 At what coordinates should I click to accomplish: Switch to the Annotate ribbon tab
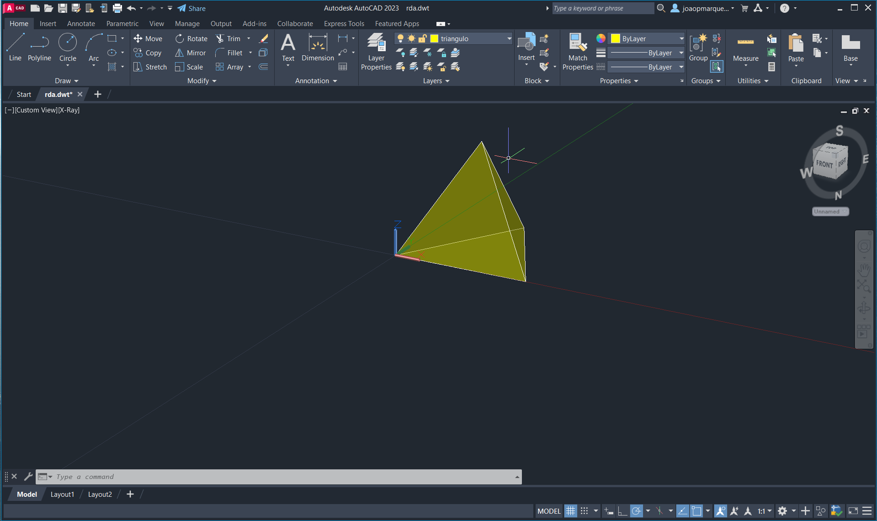pos(81,24)
